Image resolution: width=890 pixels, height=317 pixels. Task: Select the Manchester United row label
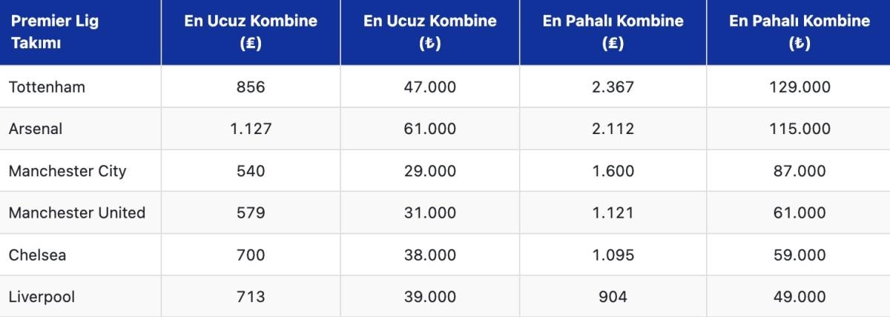pyautogui.click(x=77, y=213)
